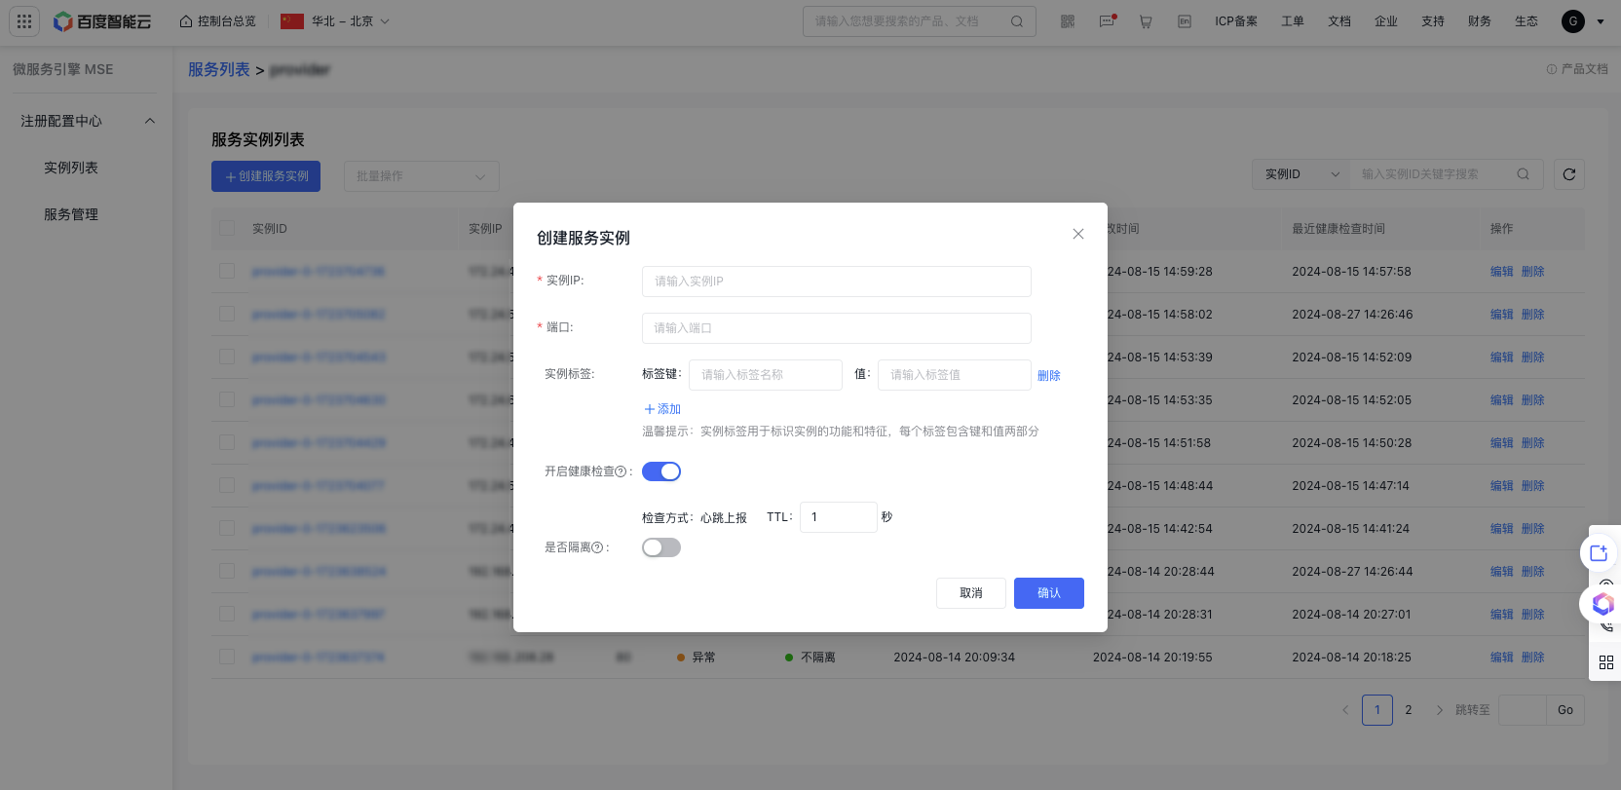Check the first instance row checkbox
Image resolution: width=1621 pixels, height=790 pixels.
pos(227,271)
